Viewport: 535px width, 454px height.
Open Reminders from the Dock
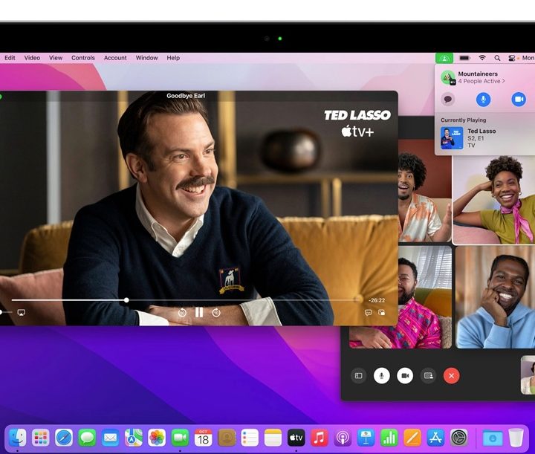click(250, 438)
